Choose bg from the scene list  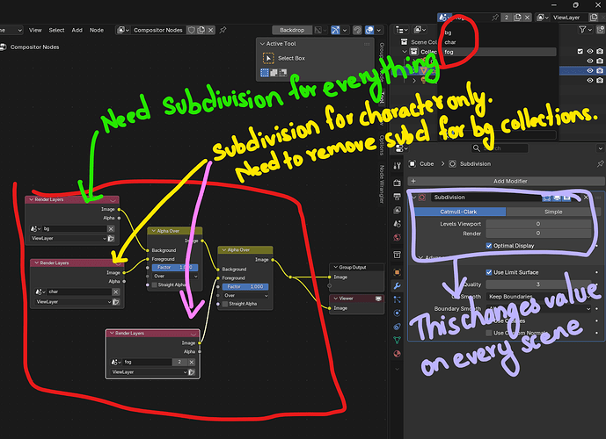[x=500, y=32]
